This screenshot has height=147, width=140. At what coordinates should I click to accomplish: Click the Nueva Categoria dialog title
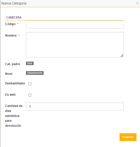coord(14,3)
